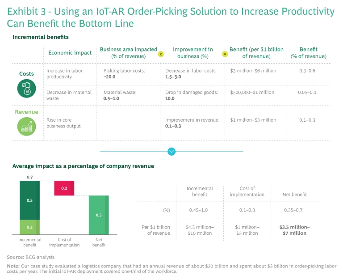Viewport: 343px width, 280px height.
Task: Click the red cost of implementation bar
Action: tap(64, 188)
